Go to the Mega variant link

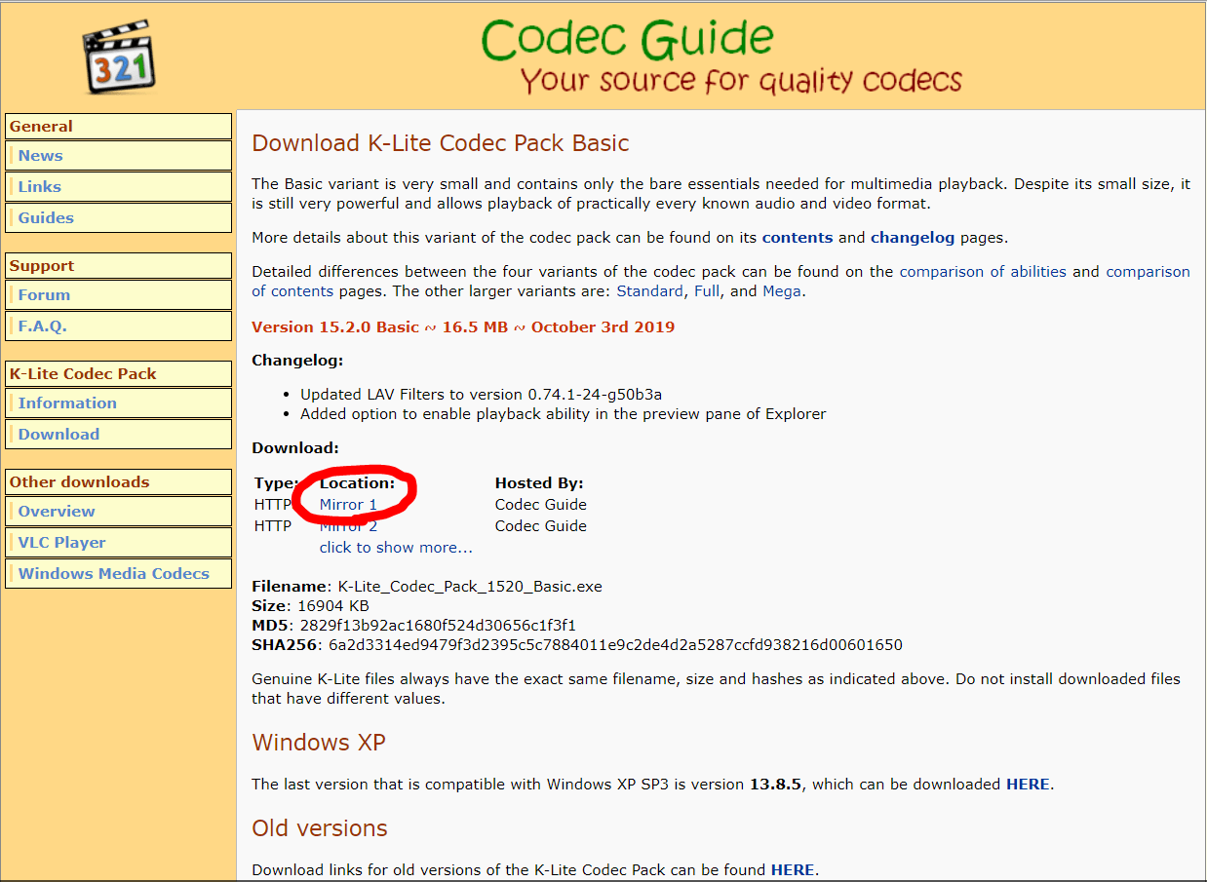783,291
